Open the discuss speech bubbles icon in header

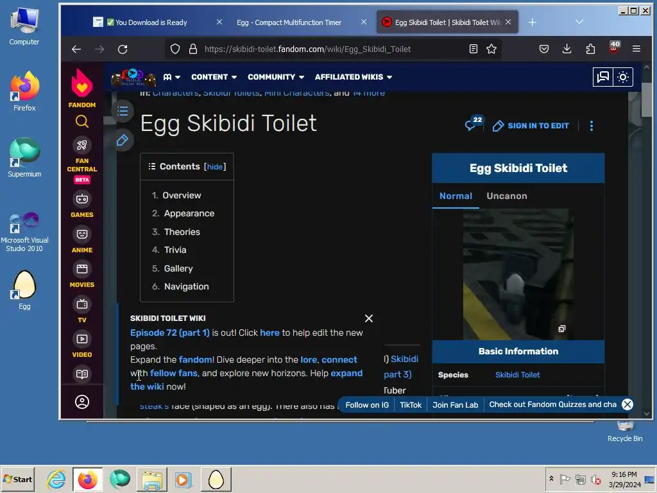[x=603, y=77]
